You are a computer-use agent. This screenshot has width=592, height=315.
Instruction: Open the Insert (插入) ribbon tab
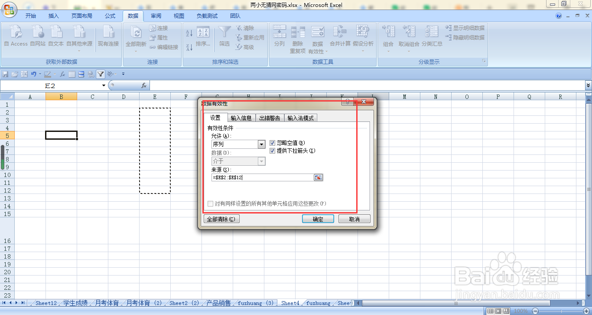tap(54, 16)
